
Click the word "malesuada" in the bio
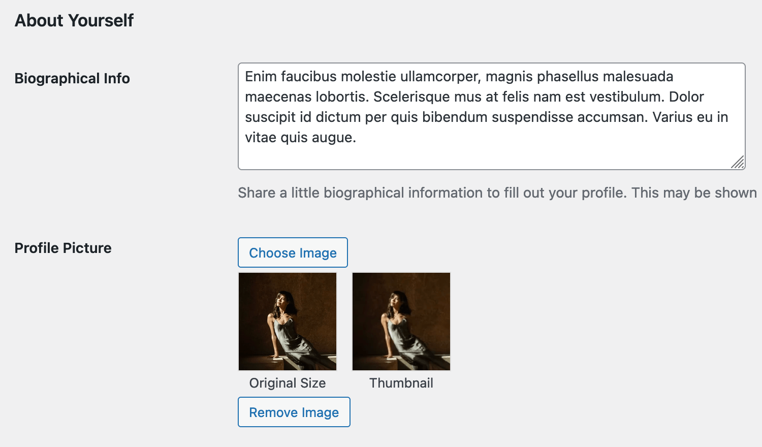tap(638, 77)
